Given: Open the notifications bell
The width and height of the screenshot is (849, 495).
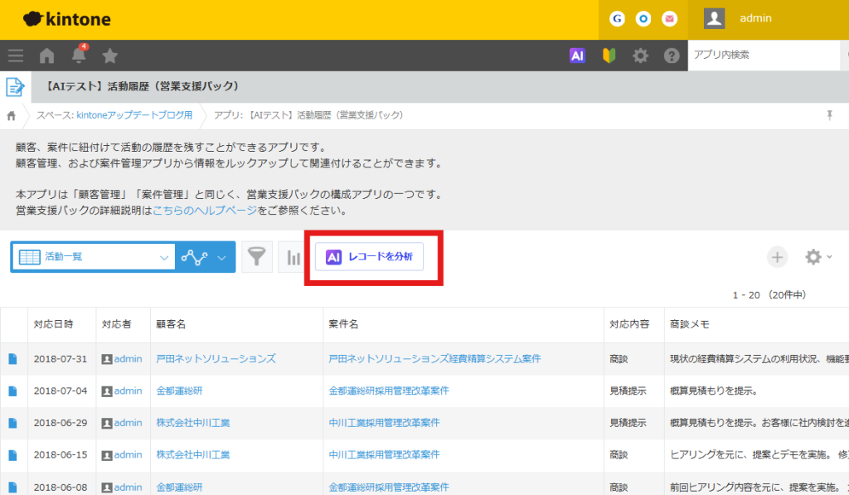Looking at the screenshot, I should click(79, 56).
